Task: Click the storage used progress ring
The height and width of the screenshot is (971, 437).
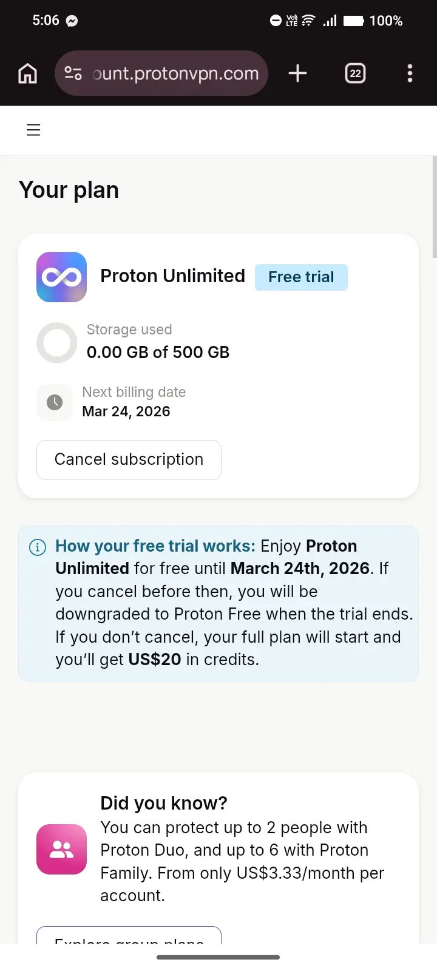Action: 56,342
